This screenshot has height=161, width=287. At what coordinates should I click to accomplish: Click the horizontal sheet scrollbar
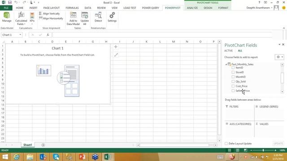point(174,145)
